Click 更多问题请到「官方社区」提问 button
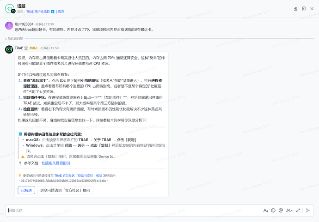Viewport: 319px width, 222px height. 65,190
